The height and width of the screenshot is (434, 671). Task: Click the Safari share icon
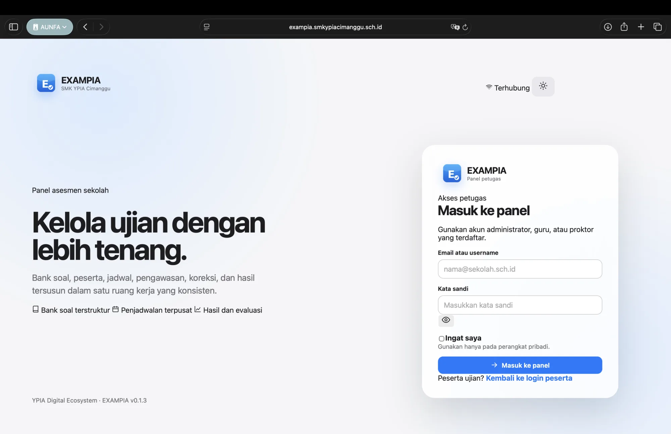(624, 27)
